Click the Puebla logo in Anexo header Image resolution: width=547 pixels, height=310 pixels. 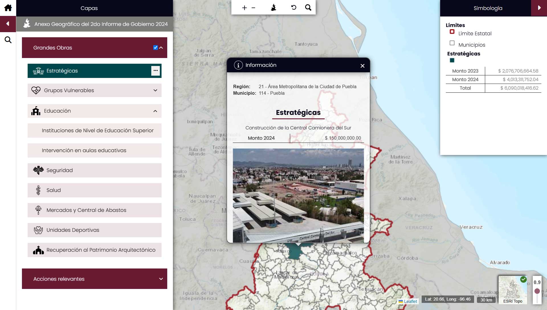[x=27, y=24]
